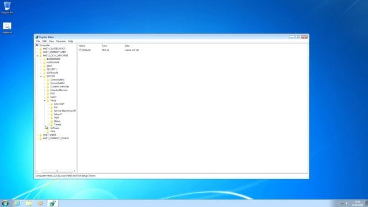Expand the CurrentControlSet key arrow
368x207 pixels.
coord(45,87)
